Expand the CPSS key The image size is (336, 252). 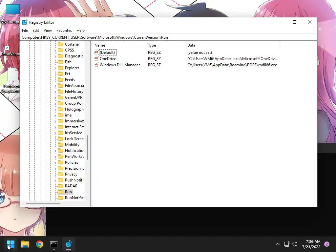55,50
